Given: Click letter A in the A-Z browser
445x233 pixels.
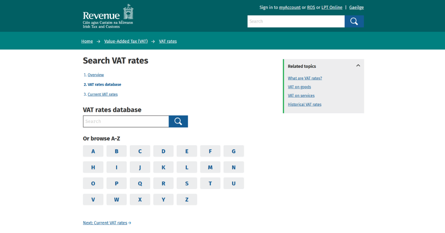Looking at the screenshot, I should tap(93, 151).
